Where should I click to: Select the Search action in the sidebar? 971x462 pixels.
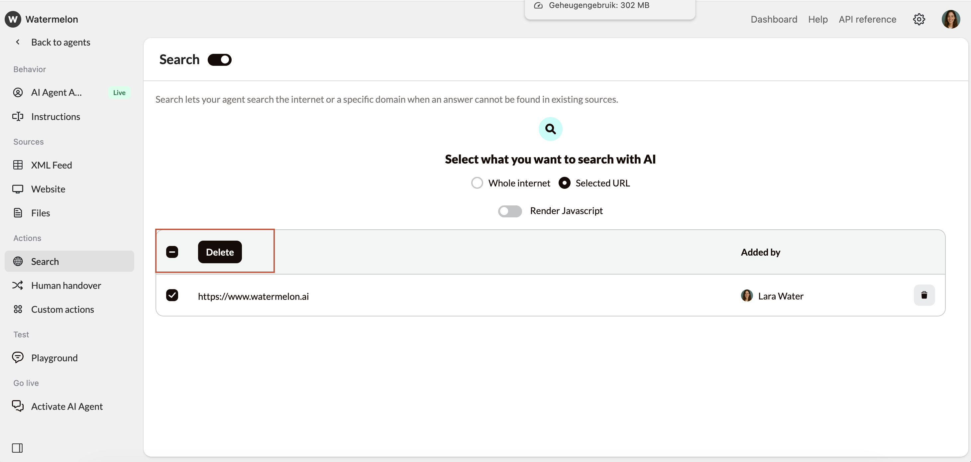[x=45, y=261]
